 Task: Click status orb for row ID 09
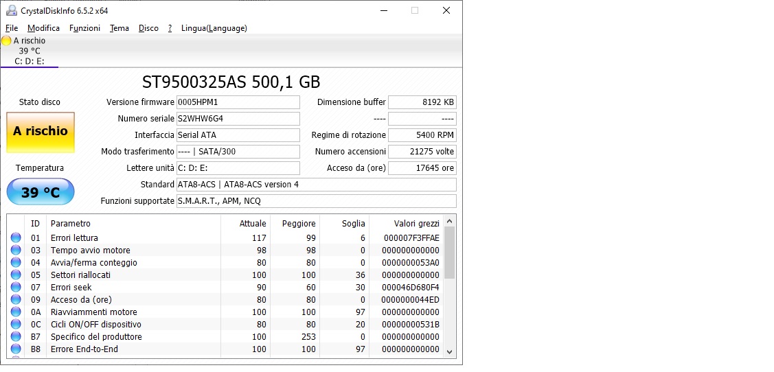(x=16, y=299)
